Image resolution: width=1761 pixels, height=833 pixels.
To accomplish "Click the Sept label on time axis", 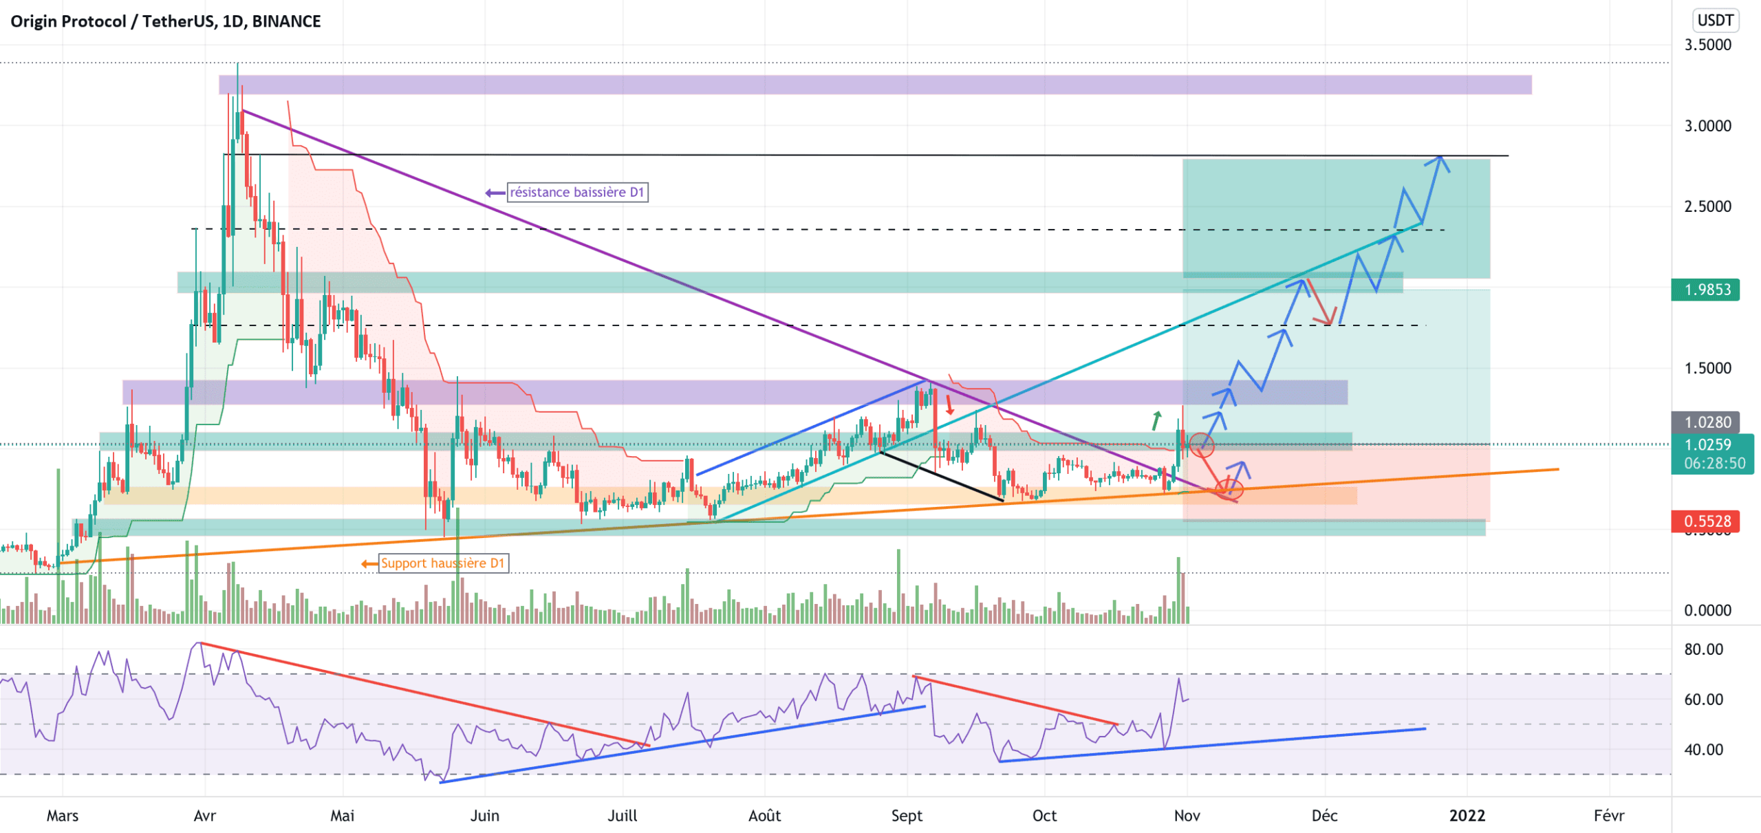I will pos(907,816).
